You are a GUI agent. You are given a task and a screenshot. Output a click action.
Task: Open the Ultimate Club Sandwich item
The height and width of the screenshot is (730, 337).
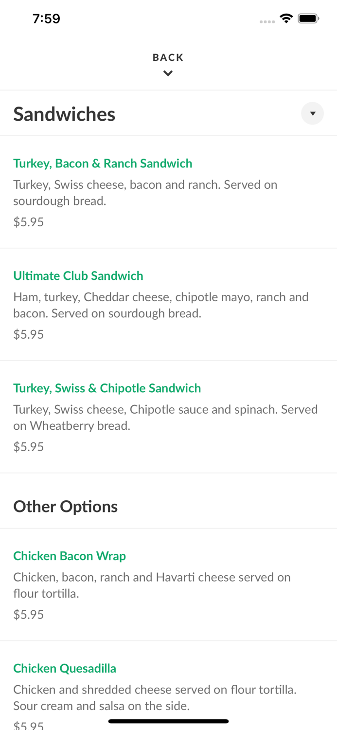click(78, 275)
